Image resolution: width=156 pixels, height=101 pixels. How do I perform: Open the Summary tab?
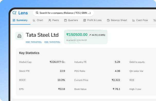(x=20, y=20)
